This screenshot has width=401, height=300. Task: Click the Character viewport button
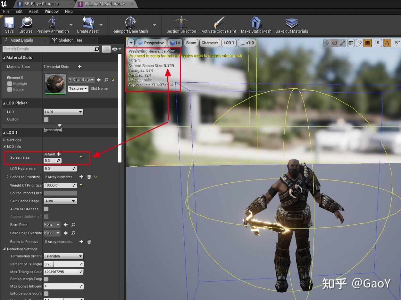(209, 43)
